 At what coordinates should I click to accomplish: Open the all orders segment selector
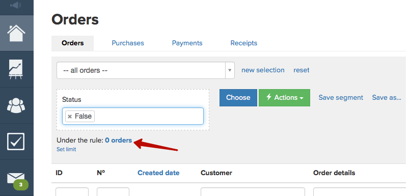[146, 70]
